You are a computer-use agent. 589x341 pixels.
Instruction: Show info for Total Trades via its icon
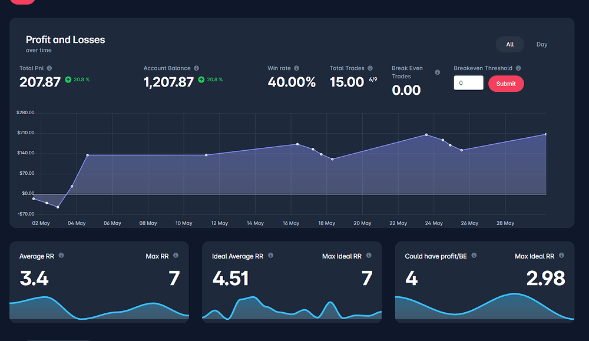(x=370, y=68)
